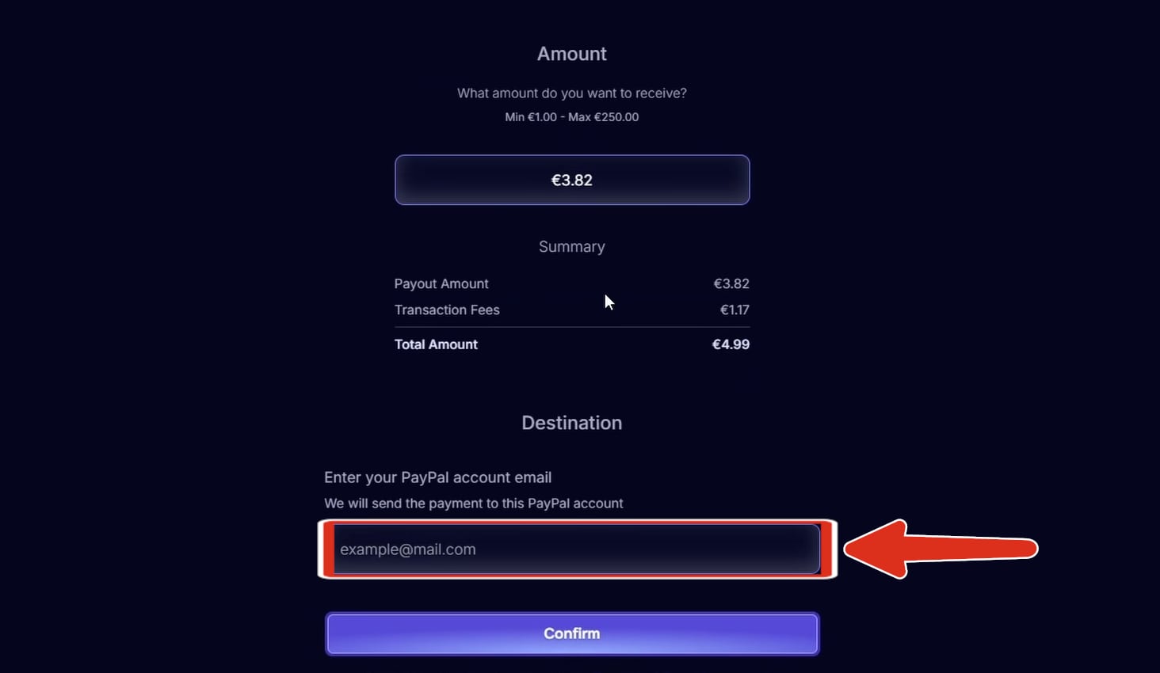Click the Amount heading
The width and height of the screenshot is (1160, 673).
(x=572, y=54)
